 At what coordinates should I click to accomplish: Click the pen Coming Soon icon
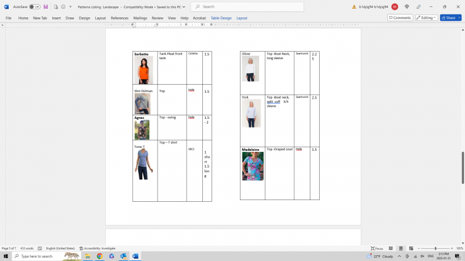(x=419, y=7)
